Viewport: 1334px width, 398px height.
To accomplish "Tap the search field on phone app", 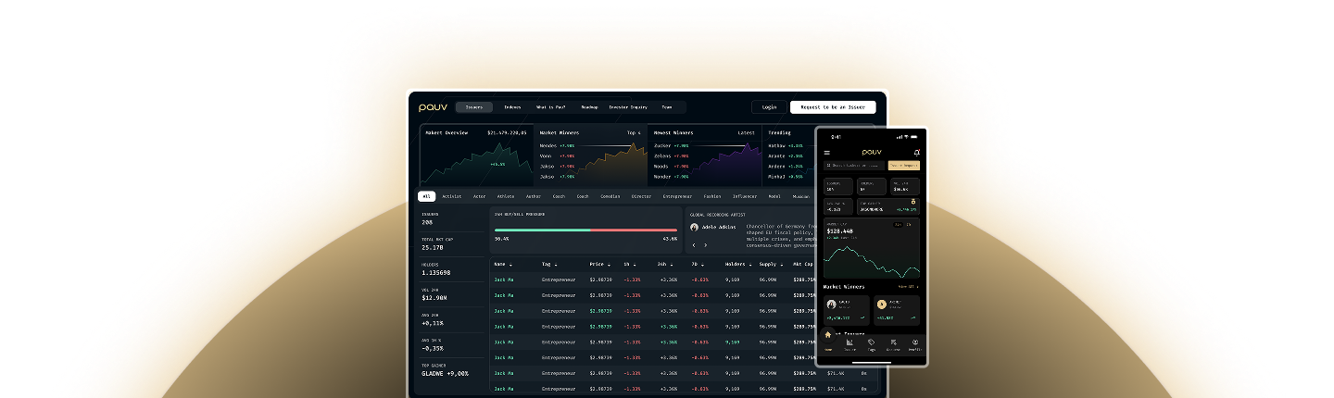I will coord(854,166).
